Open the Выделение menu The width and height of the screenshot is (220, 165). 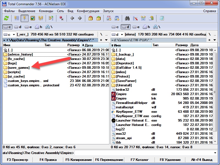point(27,11)
